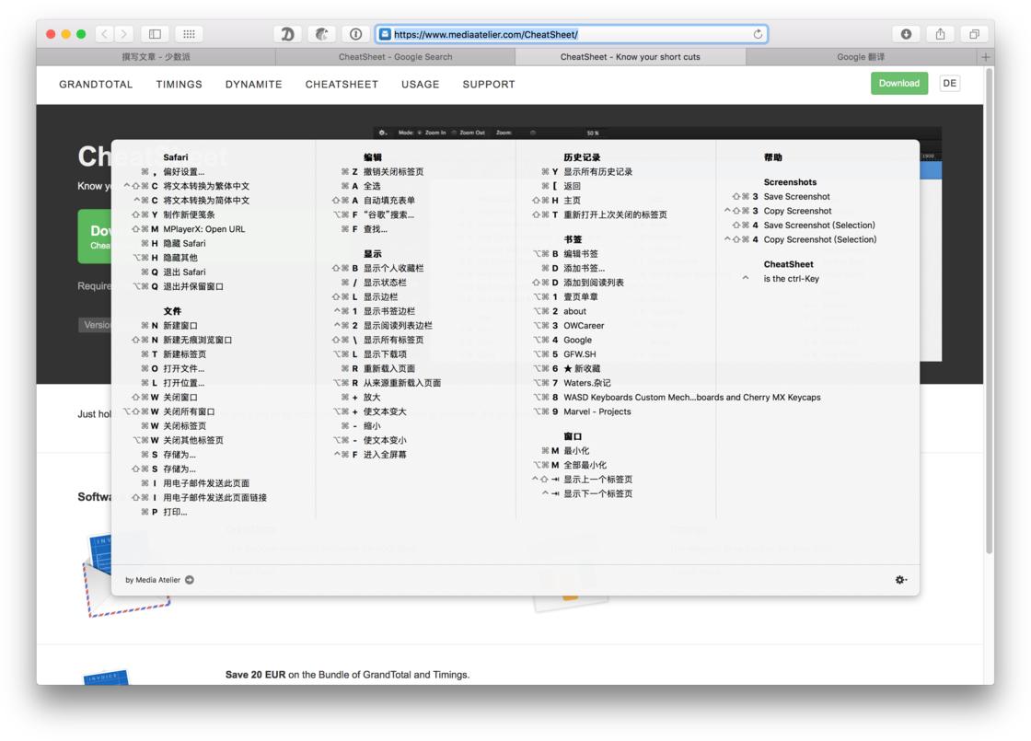
Task: Click the 重新打开上次关闭的标签页 entry
Action: click(x=615, y=215)
